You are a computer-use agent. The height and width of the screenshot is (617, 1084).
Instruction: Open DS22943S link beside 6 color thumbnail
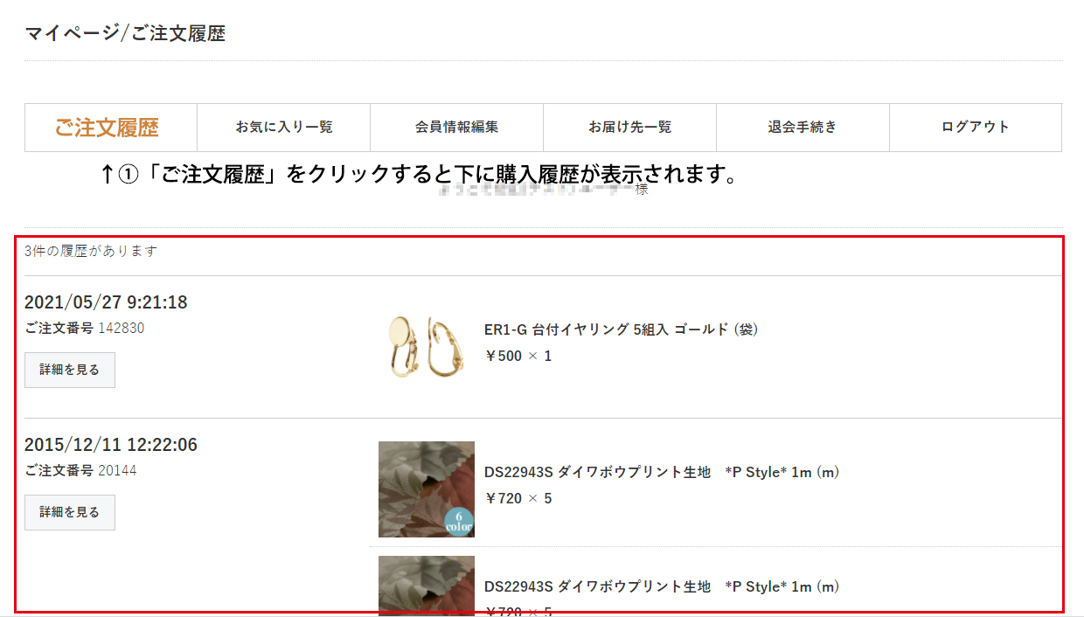(x=662, y=472)
